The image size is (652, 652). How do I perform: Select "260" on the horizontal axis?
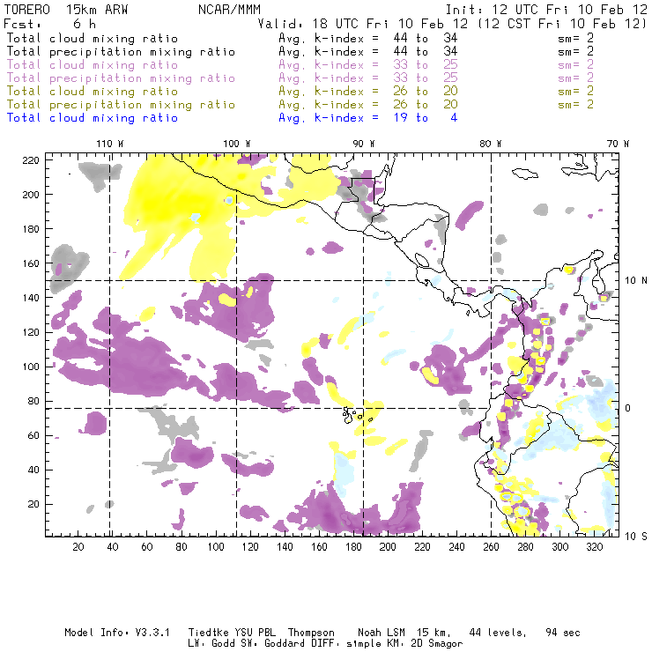(491, 547)
